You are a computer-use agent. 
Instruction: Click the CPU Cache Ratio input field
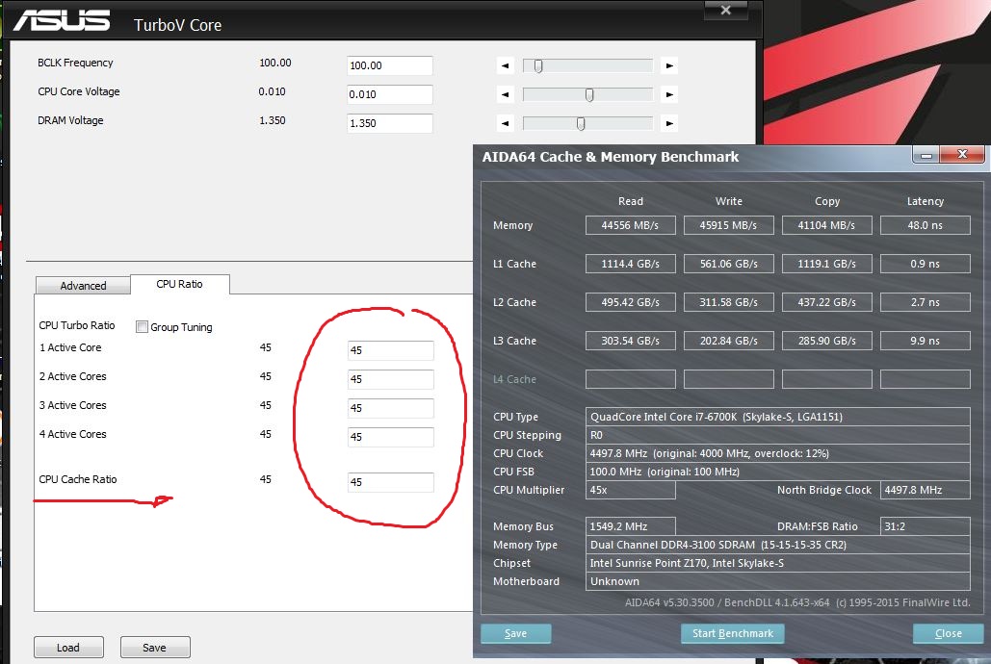pos(391,482)
